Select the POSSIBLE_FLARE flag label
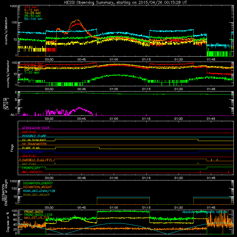The height and width of the screenshot is (237, 237). click(34, 136)
